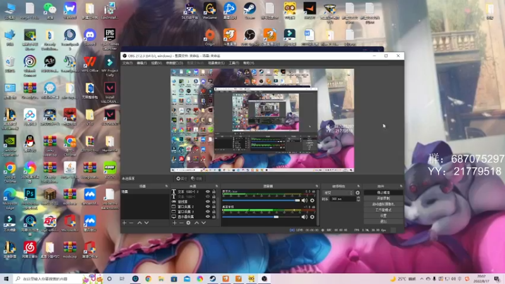Open the 文件(F) menu
The image size is (505, 284).
pos(128,63)
